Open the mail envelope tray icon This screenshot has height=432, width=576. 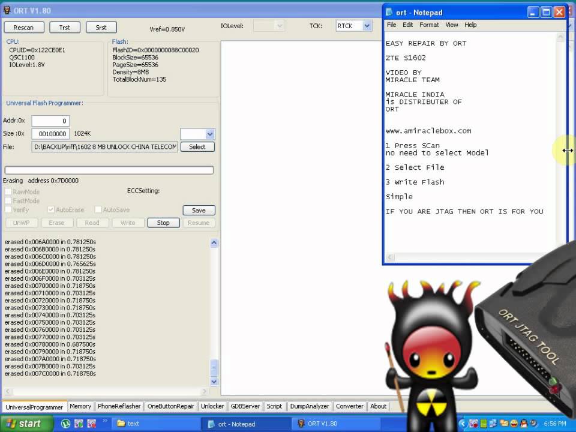[x=503, y=424]
